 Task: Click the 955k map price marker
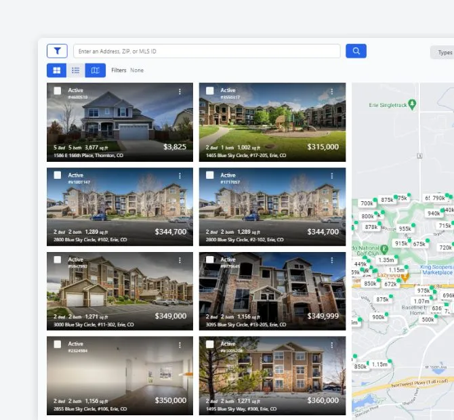click(405, 229)
